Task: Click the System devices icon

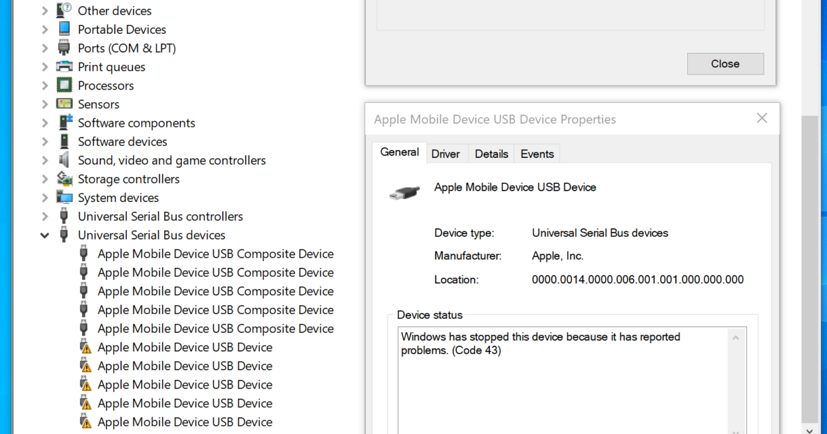Action: point(63,197)
